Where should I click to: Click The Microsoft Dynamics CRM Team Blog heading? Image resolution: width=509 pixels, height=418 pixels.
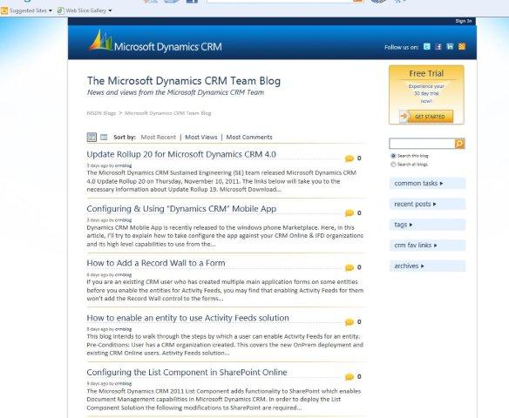tap(184, 81)
